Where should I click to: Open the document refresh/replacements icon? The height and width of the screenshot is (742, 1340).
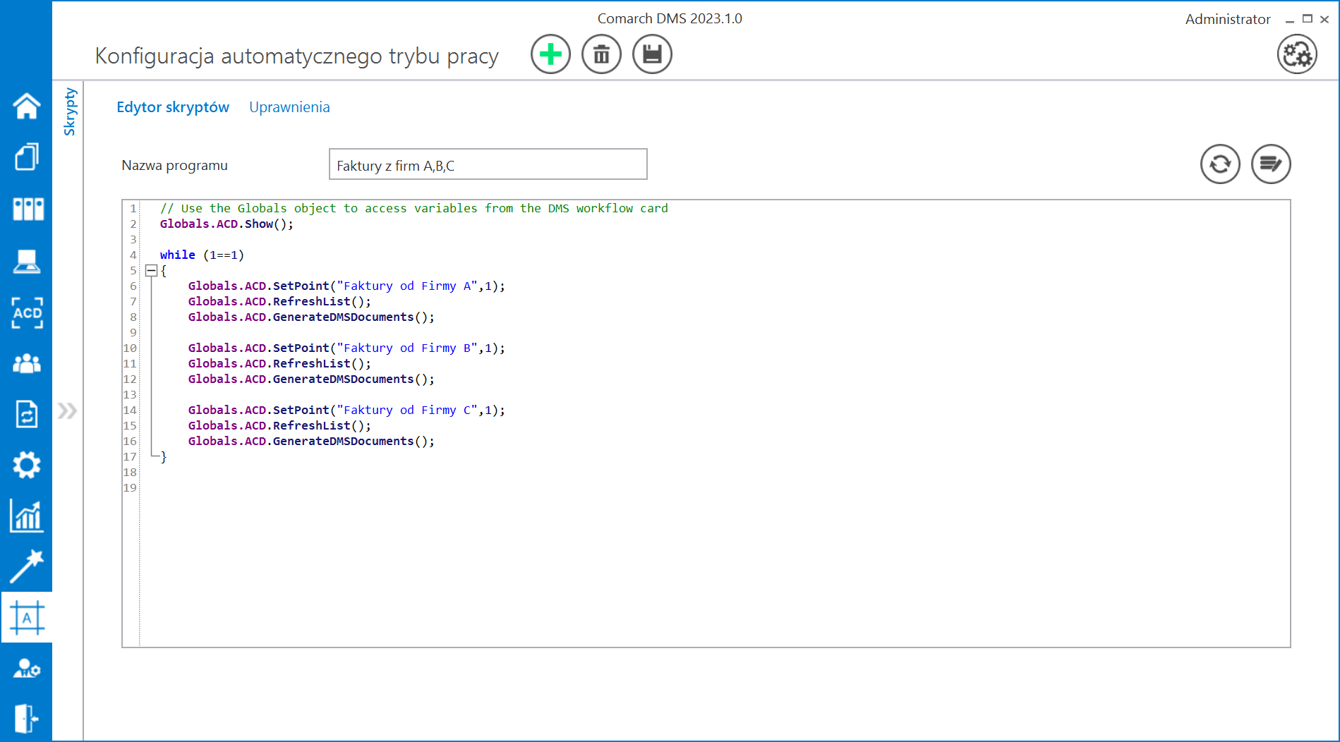[27, 414]
